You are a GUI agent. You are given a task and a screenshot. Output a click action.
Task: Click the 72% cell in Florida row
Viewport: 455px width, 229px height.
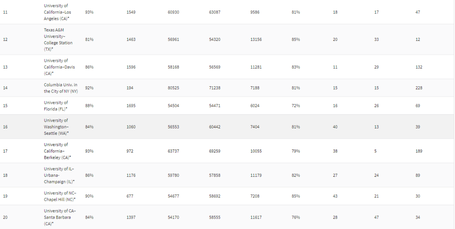[296, 106]
